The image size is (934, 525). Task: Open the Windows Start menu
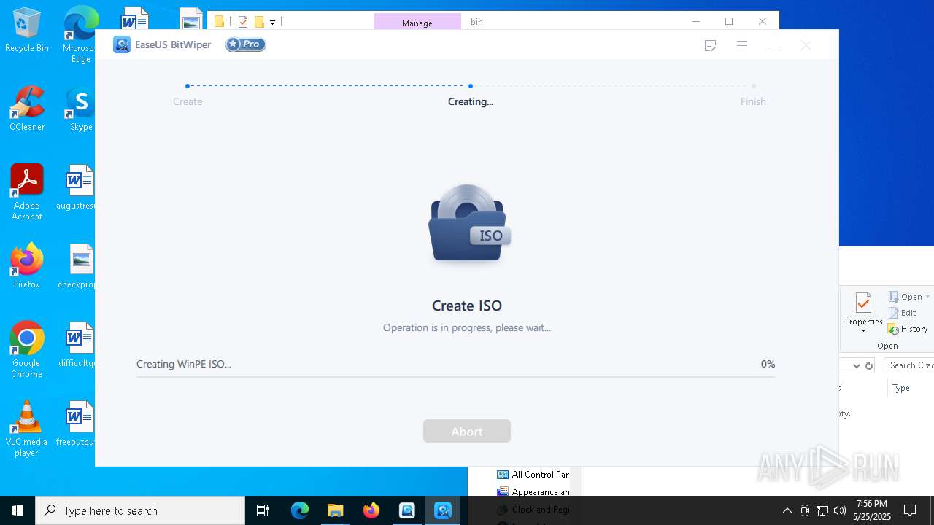pyautogui.click(x=18, y=510)
